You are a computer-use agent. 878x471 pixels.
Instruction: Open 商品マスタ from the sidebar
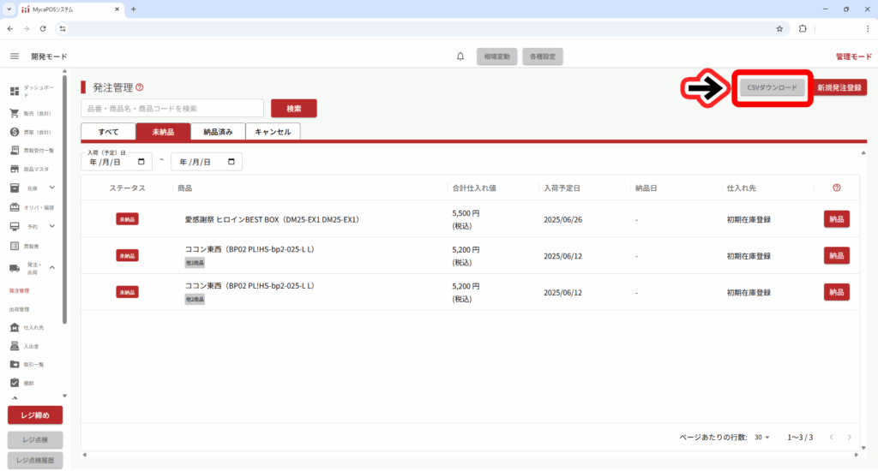(x=33, y=169)
